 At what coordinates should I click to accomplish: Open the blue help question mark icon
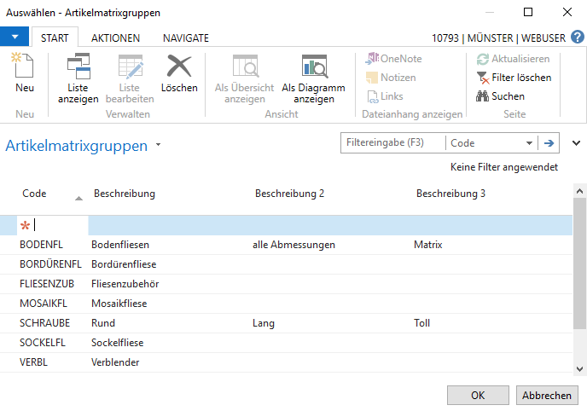tap(578, 38)
